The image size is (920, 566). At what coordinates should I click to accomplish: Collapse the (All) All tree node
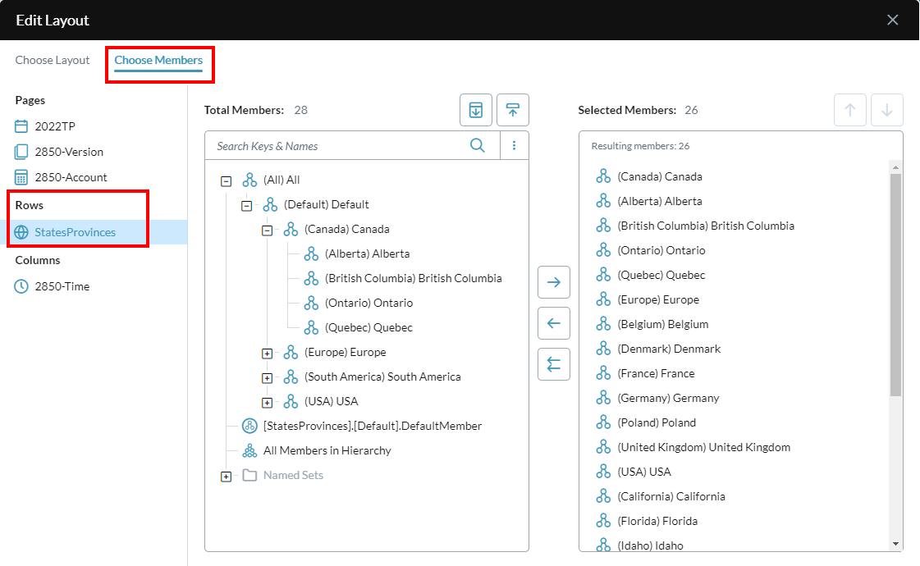226,181
